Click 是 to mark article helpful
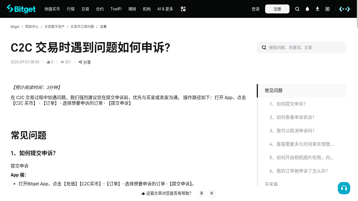 (x=202, y=193)
